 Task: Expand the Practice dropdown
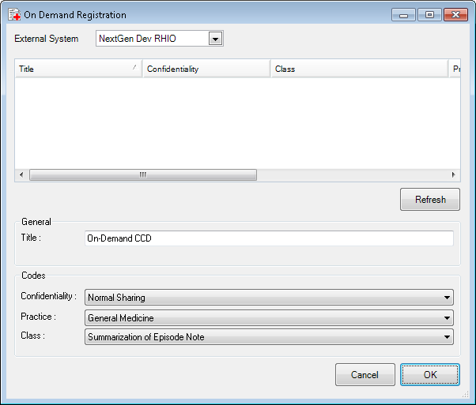[269, 317]
